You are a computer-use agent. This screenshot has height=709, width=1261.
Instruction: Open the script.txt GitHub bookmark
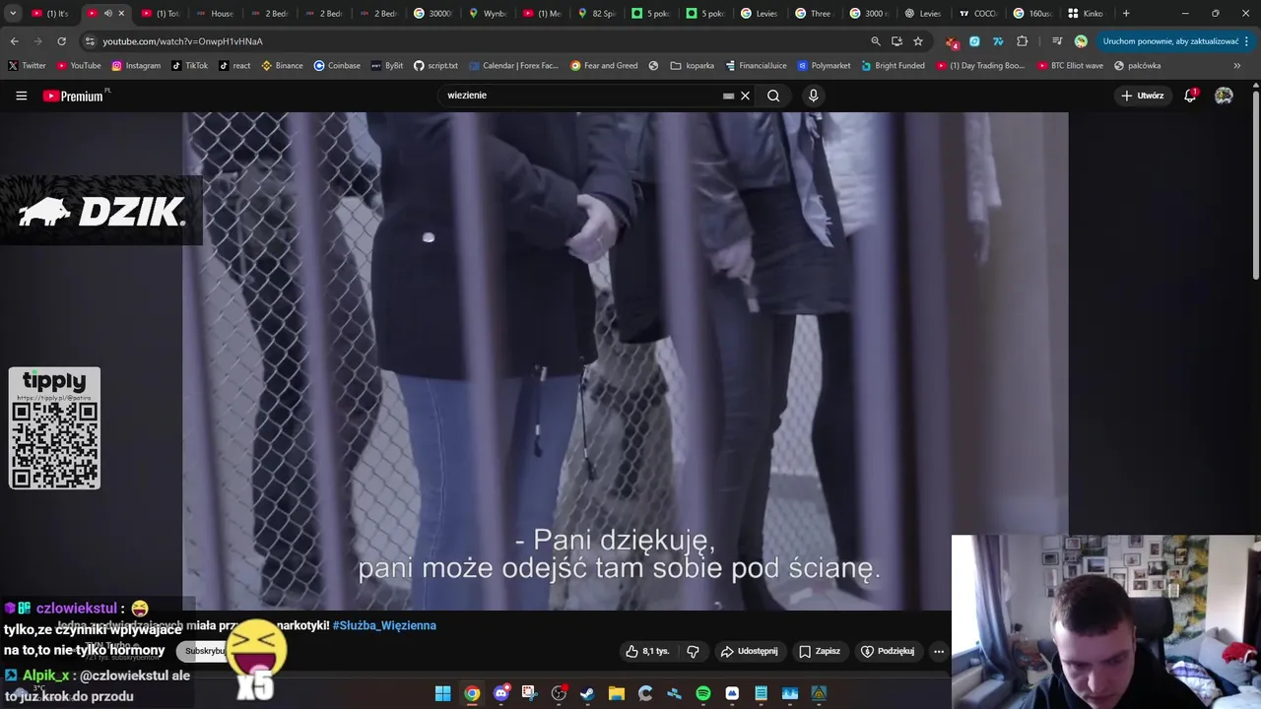[x=435, y=66]
